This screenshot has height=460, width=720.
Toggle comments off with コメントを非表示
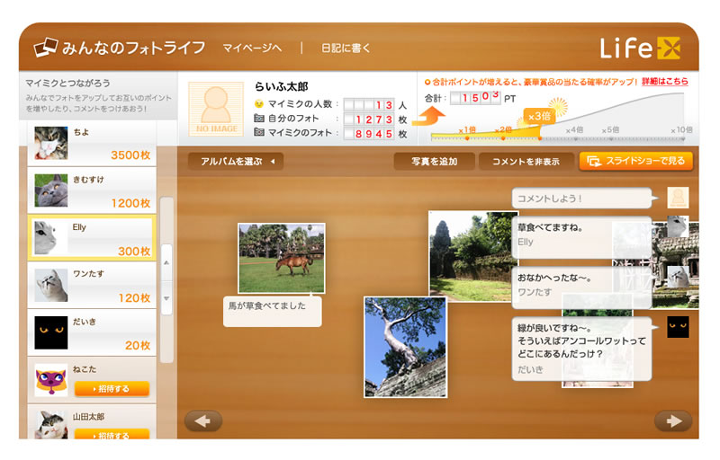tap(525, 162)
